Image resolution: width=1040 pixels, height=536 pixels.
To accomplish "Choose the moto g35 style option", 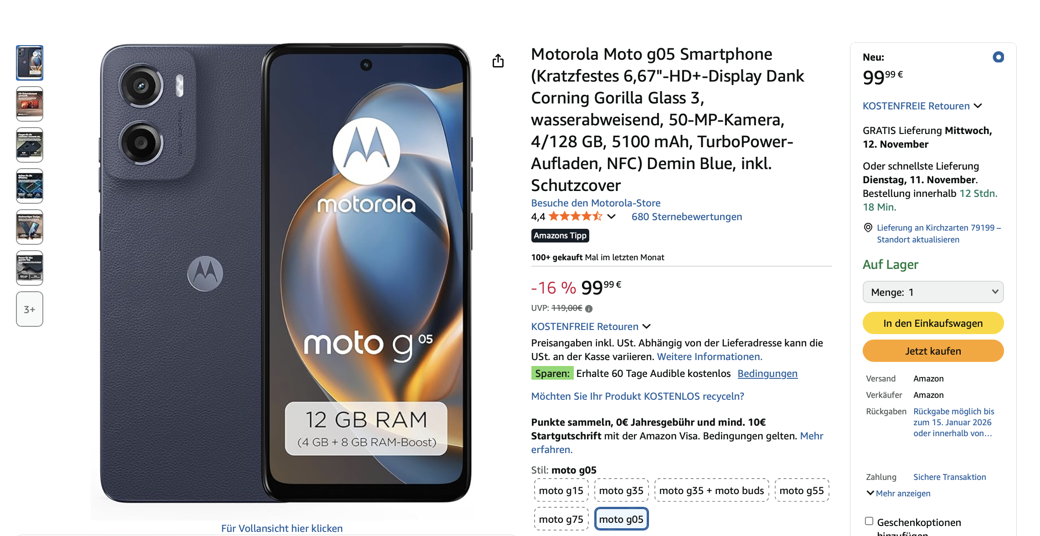I will tap(621, 490).
